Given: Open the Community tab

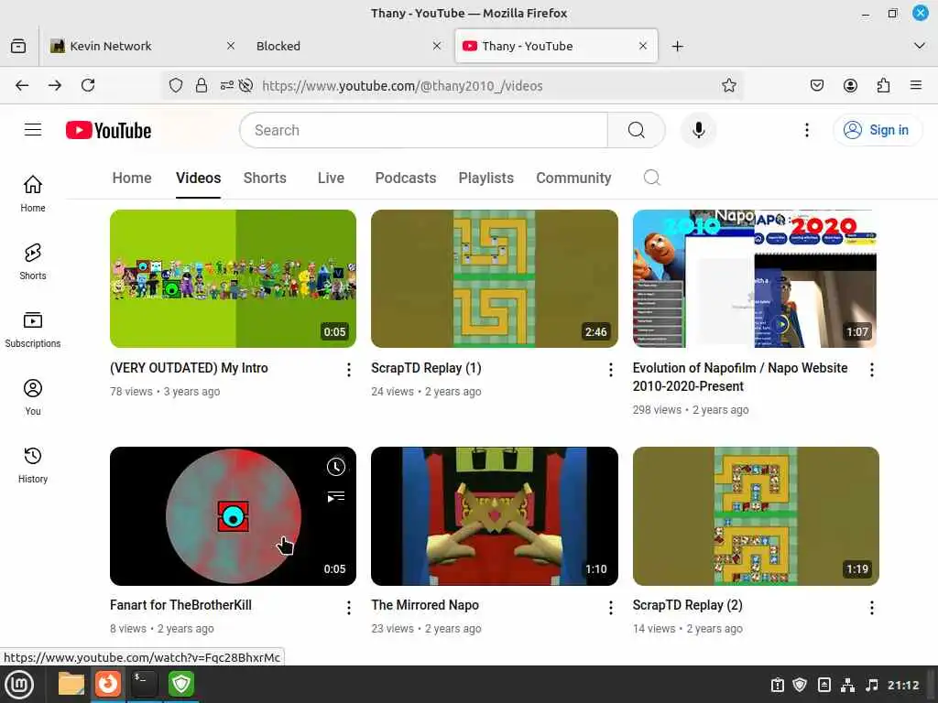Looking at the screenshot, I should [573, 178].
